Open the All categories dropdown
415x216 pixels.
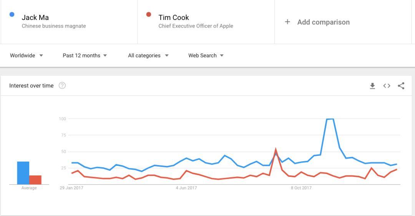click(x=148, y=56)
